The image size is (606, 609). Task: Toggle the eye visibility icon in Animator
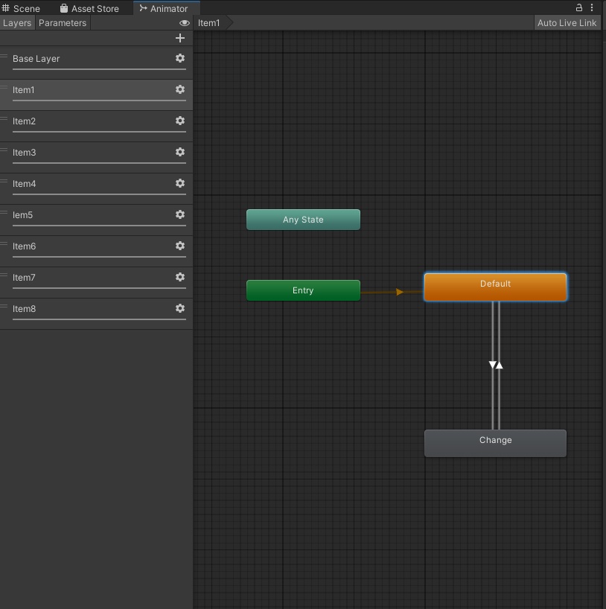[184, 23]
